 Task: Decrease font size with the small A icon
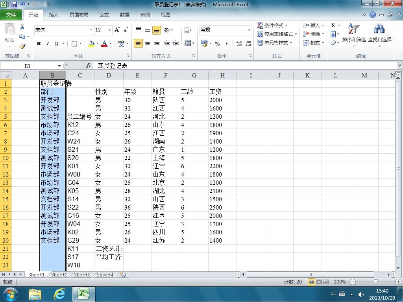[x=126, y=30]
